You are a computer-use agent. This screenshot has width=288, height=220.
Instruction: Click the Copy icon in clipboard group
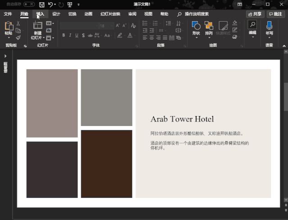[18, 31]
